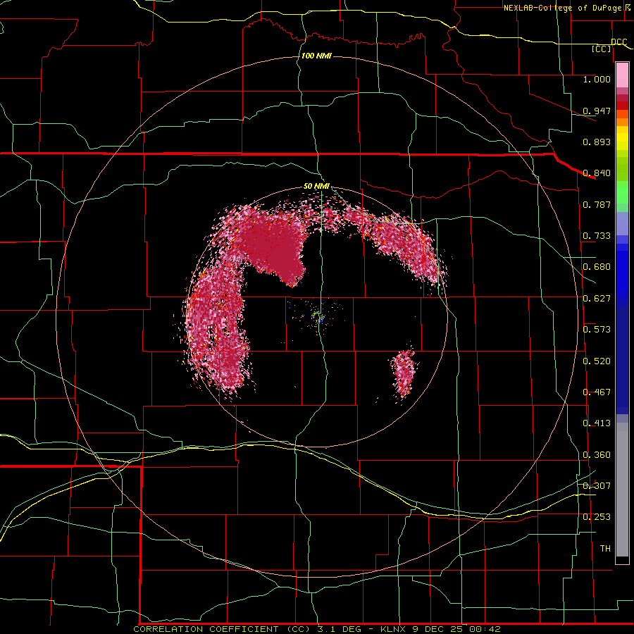Click the 0.840 legend value
Screen dimensions: 634x634
[597, 173]
